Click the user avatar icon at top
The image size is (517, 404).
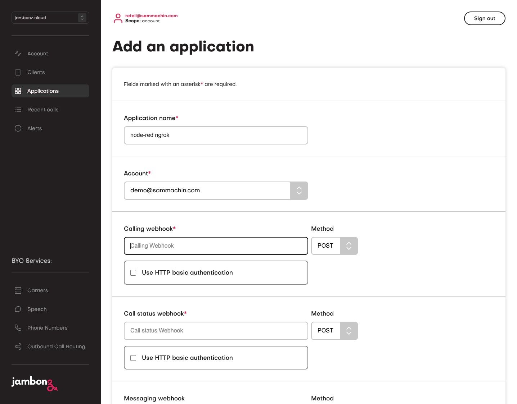click(117, 18)
